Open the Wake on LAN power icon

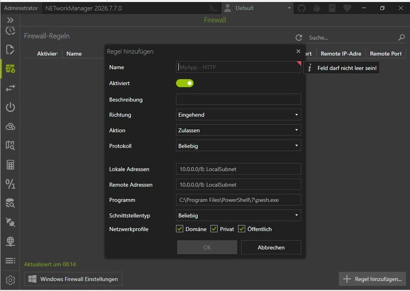pos(10,107)
